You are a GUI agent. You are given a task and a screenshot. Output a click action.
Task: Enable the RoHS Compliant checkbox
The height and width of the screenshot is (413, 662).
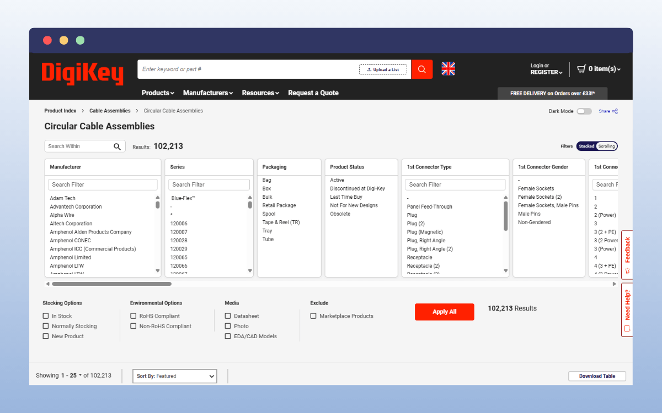134,316
